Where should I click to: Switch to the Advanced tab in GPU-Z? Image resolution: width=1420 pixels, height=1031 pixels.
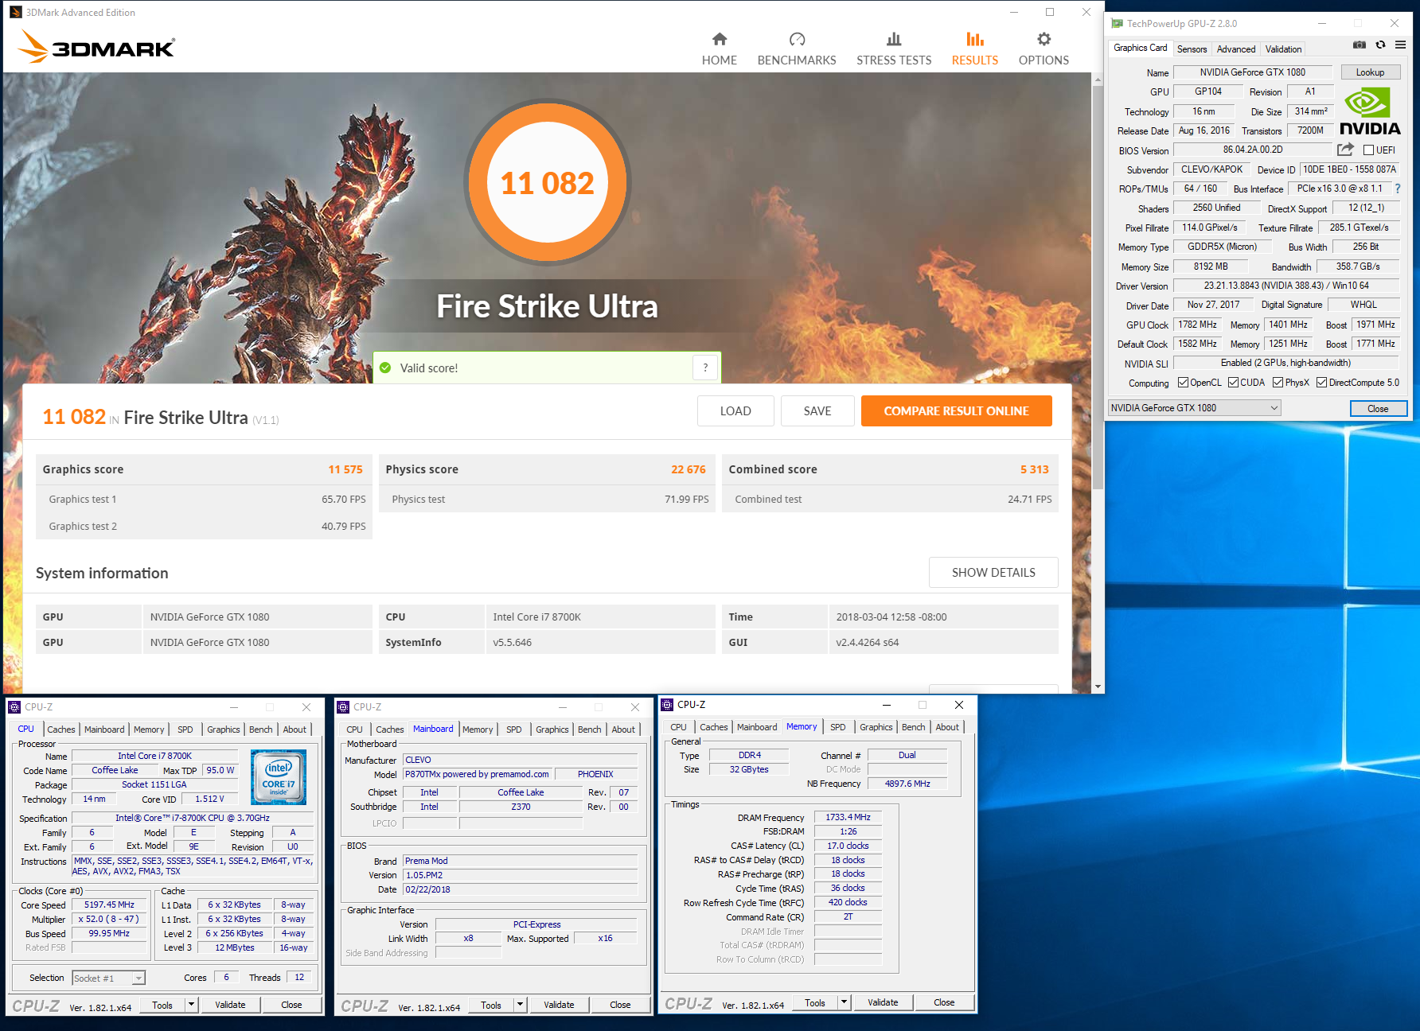[x=1235, y=49]
